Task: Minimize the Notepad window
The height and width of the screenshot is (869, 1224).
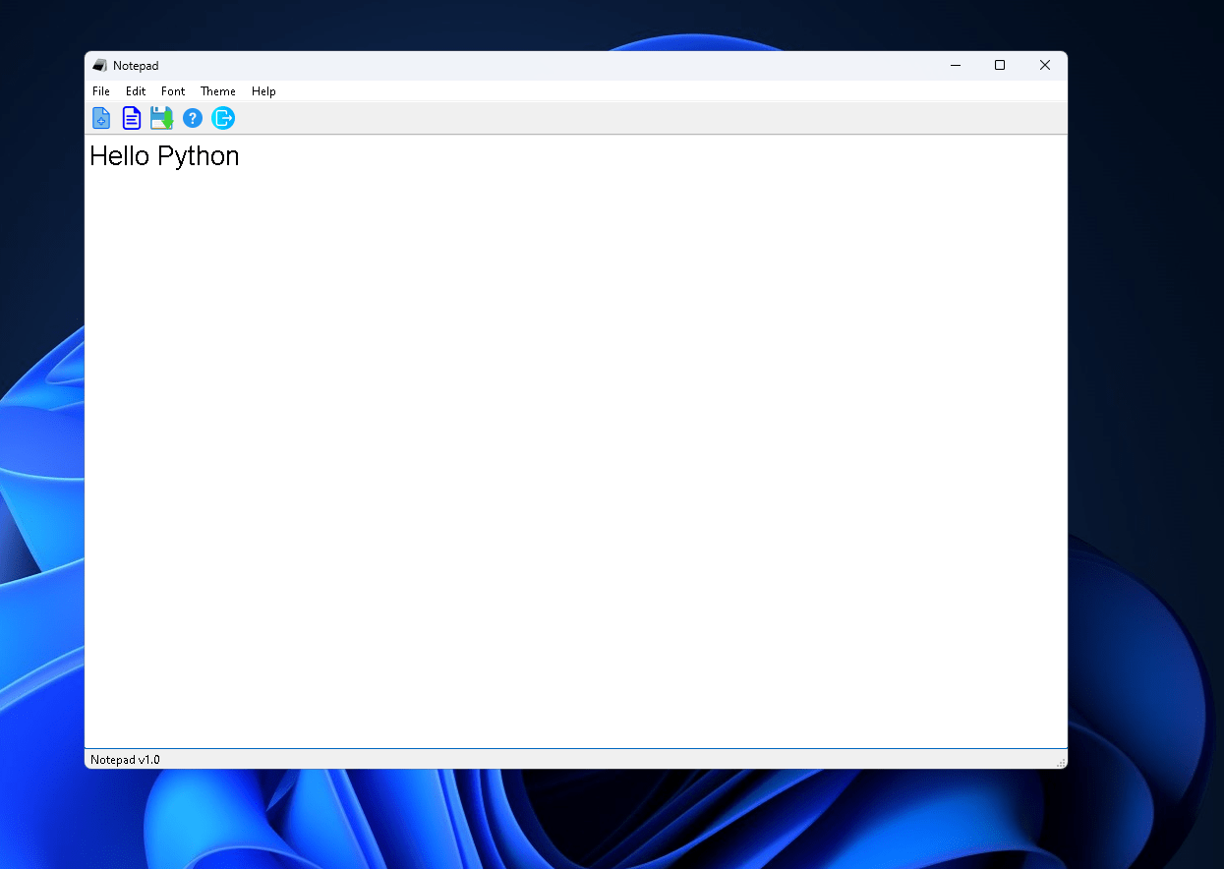Action: tap(955, 65)
